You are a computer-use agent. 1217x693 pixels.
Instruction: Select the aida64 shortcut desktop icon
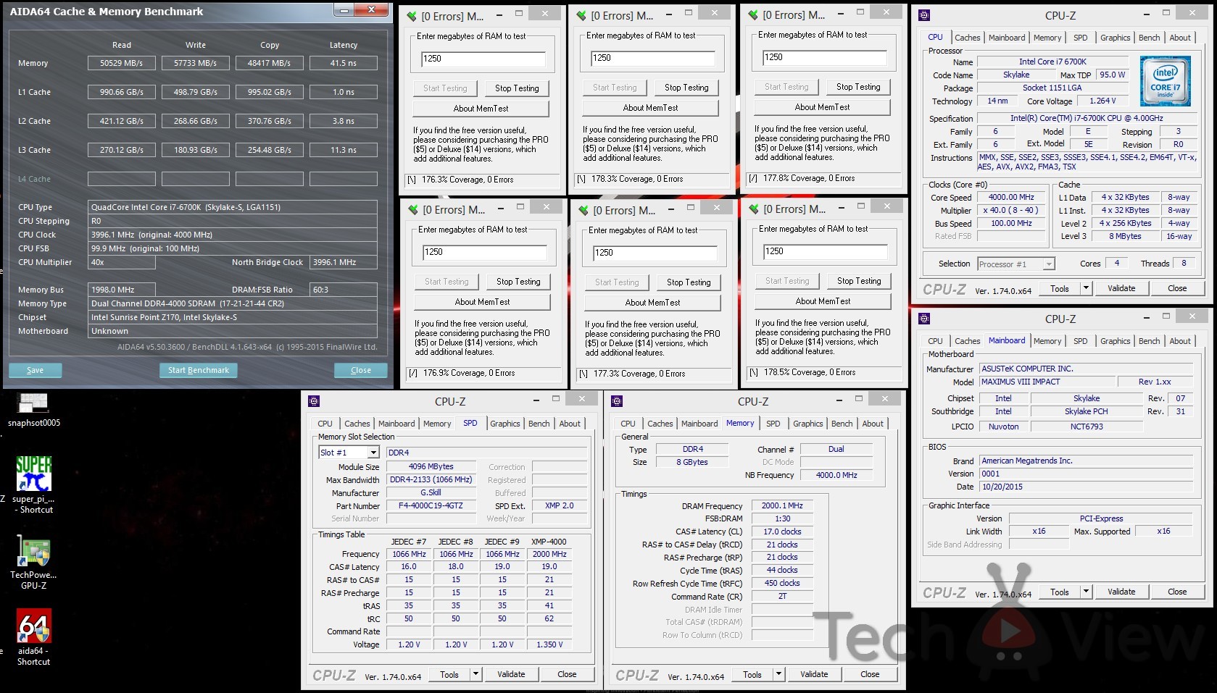click(33, 636)
